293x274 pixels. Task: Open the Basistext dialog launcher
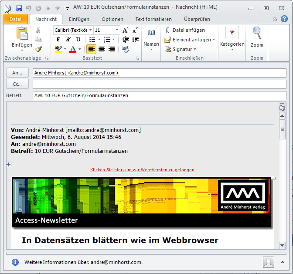138,58
